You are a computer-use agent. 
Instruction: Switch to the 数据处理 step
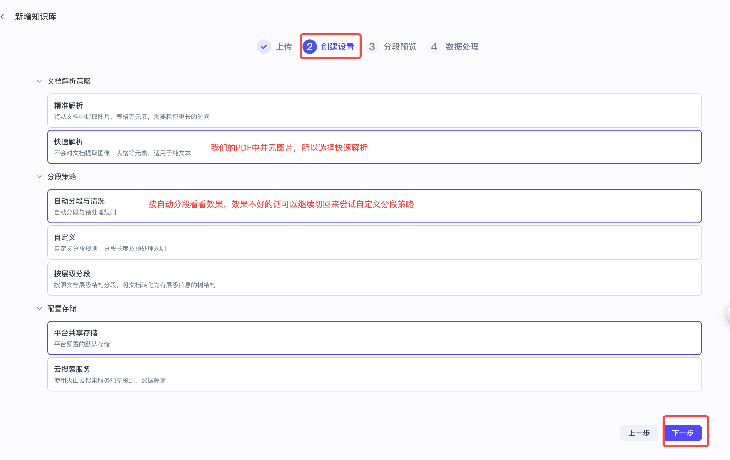click(x=462, y=47)
